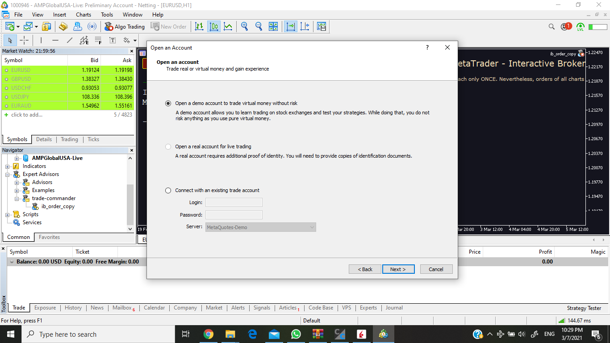The width and height of the screenshot is (610, 343).
Task: Switch chart to candlesticks icon
Action: pos(214,26)
